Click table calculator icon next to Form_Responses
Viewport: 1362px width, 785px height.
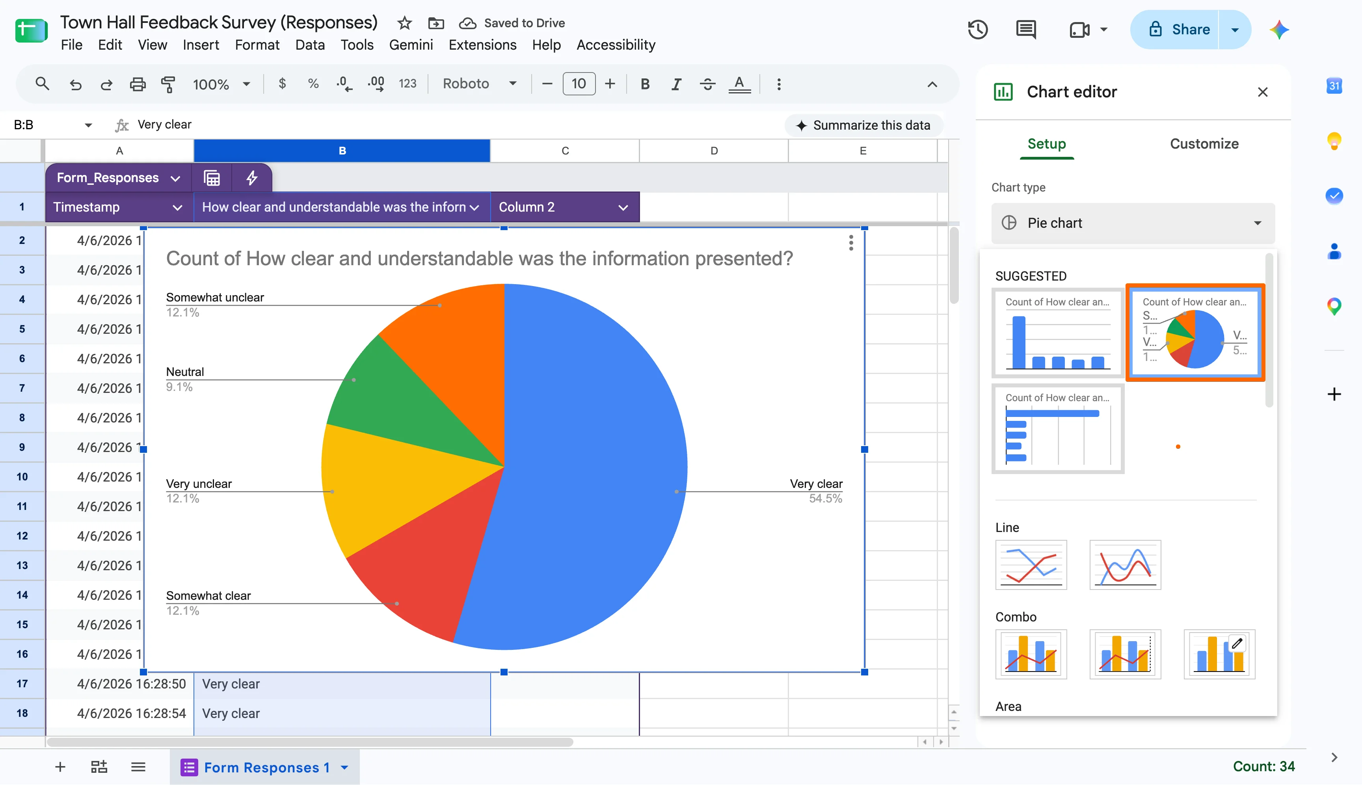(x=212, y=178)
